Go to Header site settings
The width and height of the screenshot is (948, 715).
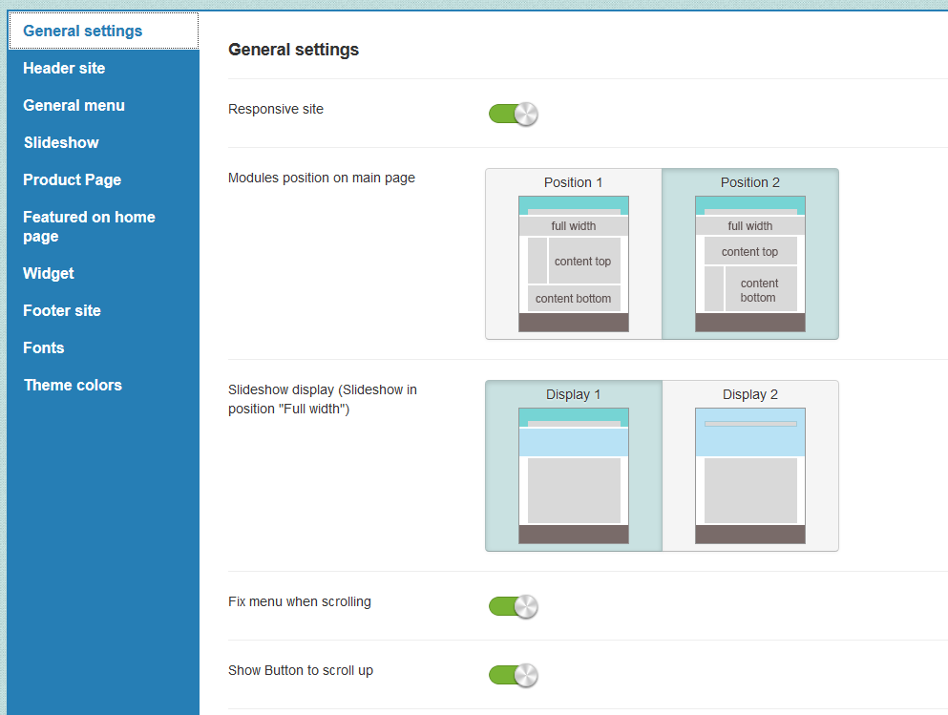(64, 68)
